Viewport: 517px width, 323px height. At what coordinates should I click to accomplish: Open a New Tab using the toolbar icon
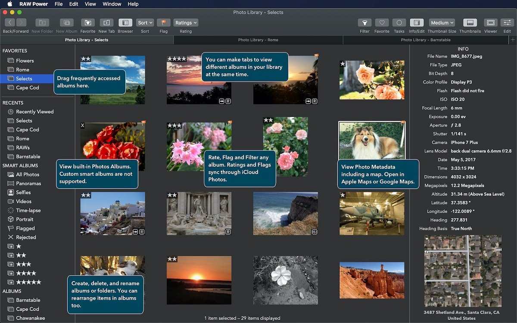click(x=106, y=22)
